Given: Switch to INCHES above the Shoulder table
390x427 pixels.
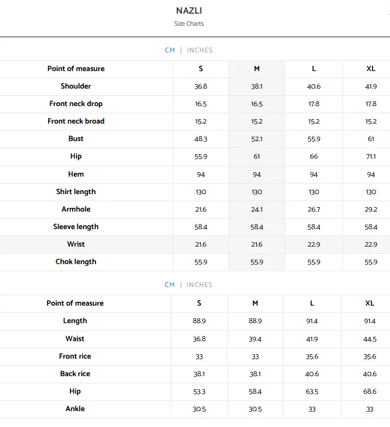Looking at the screenshot, I should (199, 50).
